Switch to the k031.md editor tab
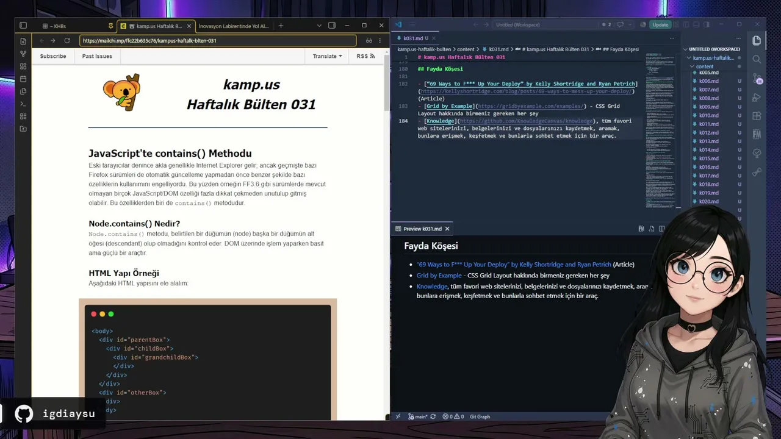 point(414,38)
